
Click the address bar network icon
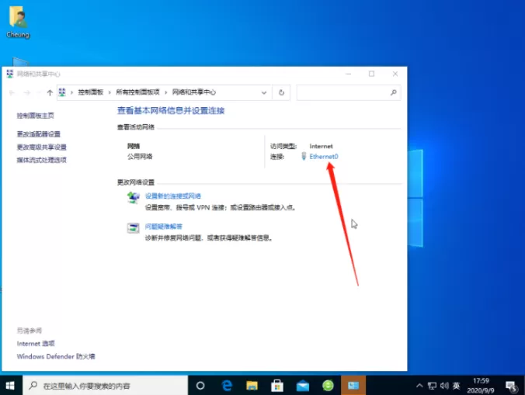click(x=62, y=92)
